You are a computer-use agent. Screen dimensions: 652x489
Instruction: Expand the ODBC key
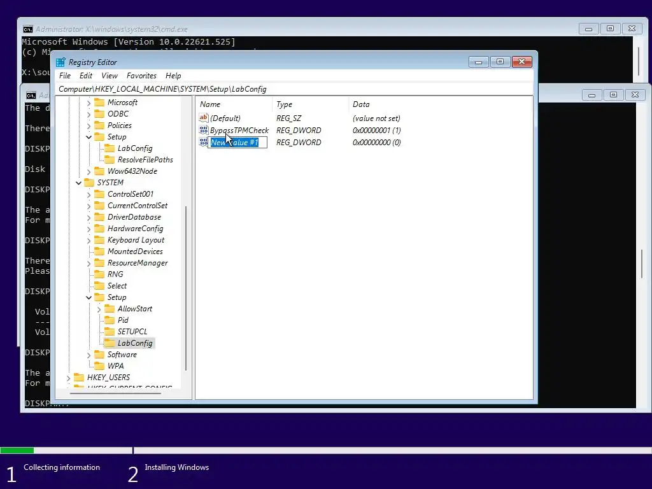[89, 114]
